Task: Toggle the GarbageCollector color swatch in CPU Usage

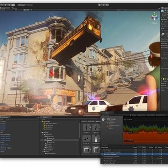Action: 107,125
